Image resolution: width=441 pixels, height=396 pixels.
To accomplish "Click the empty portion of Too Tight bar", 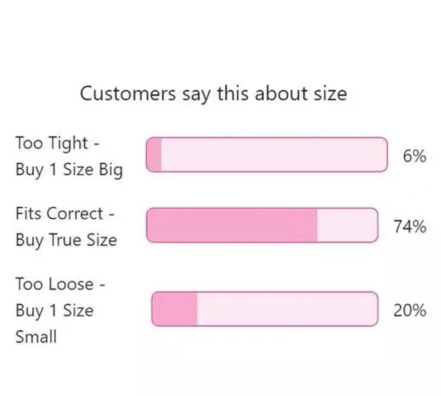I will click(x=273, y=155).
